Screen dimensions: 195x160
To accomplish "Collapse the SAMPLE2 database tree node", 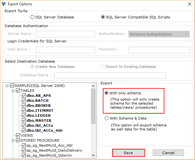I will [7, 86].
